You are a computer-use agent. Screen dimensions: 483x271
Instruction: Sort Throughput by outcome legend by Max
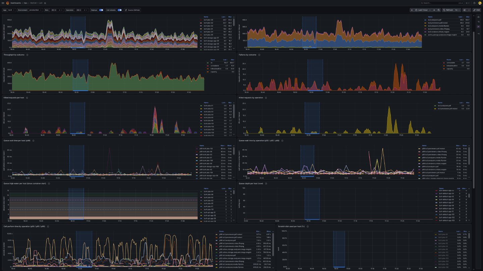point(232,60)
